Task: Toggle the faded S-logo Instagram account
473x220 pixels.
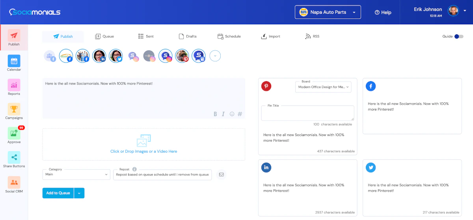Action: 133,56
